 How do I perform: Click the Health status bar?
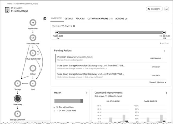point(69,101)
